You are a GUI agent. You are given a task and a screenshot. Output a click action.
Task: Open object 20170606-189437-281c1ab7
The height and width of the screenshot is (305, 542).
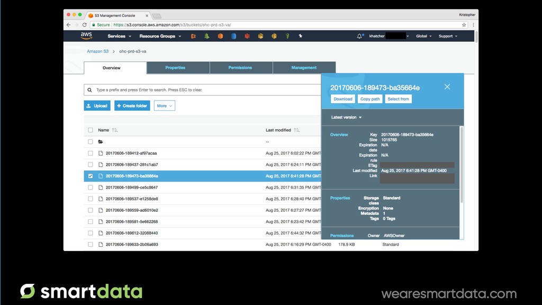point(132,165)
